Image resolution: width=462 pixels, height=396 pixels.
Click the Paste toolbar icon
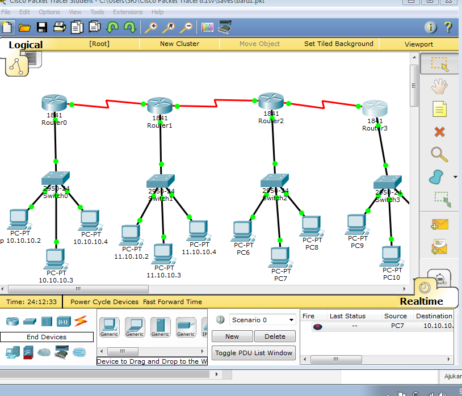[x=95, y=27]
